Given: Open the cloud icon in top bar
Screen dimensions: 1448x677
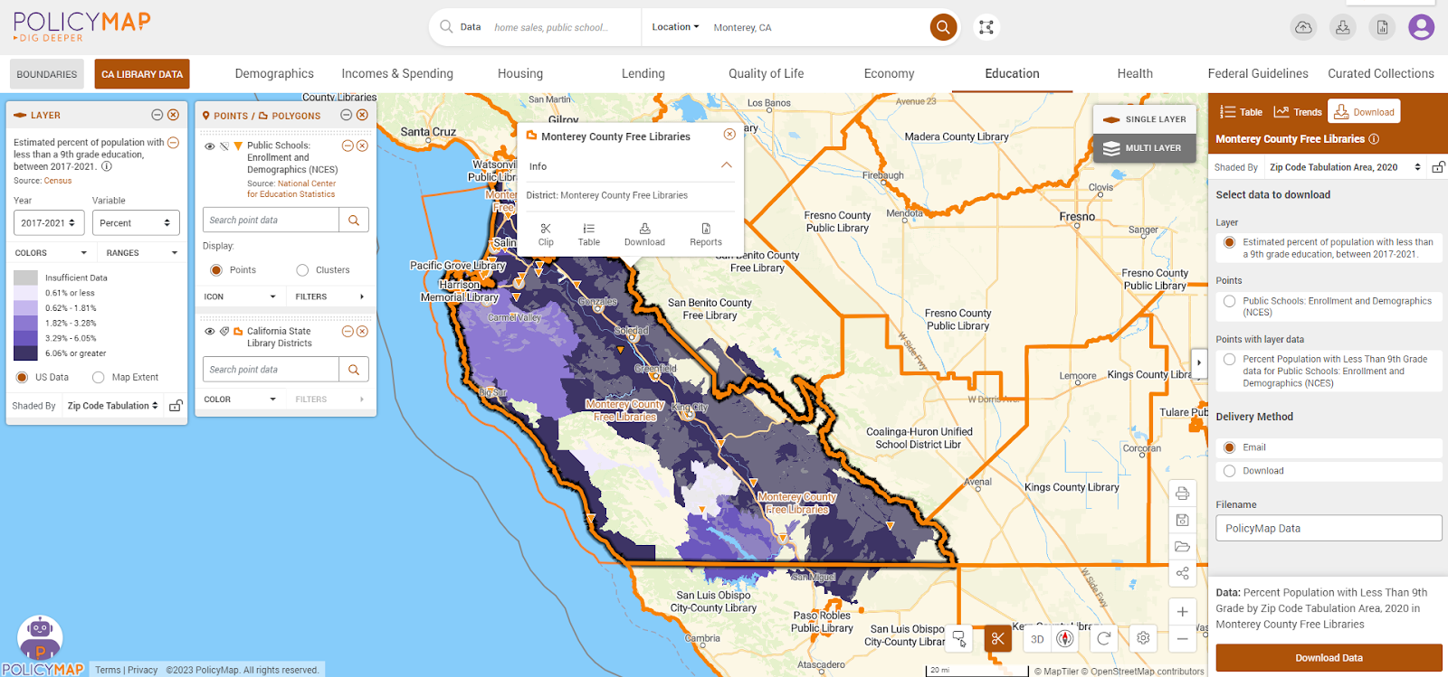Looking at the screenshot, I should pos(1303,27).
